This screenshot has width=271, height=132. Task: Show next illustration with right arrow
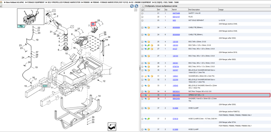coord(136,6)
